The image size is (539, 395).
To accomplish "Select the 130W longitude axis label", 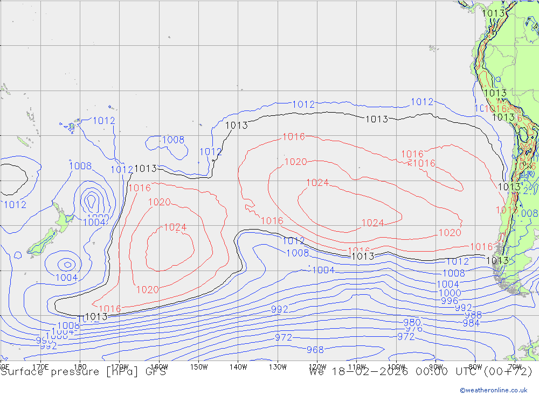I will pyautogui.click(x=278, y=367).
